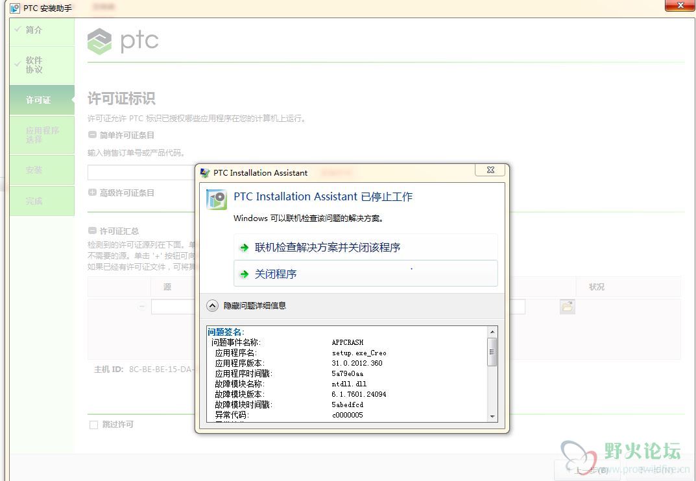Select the 完成 step in sidebar
Screen dimensions: 696x481
[x=42, y=200]
